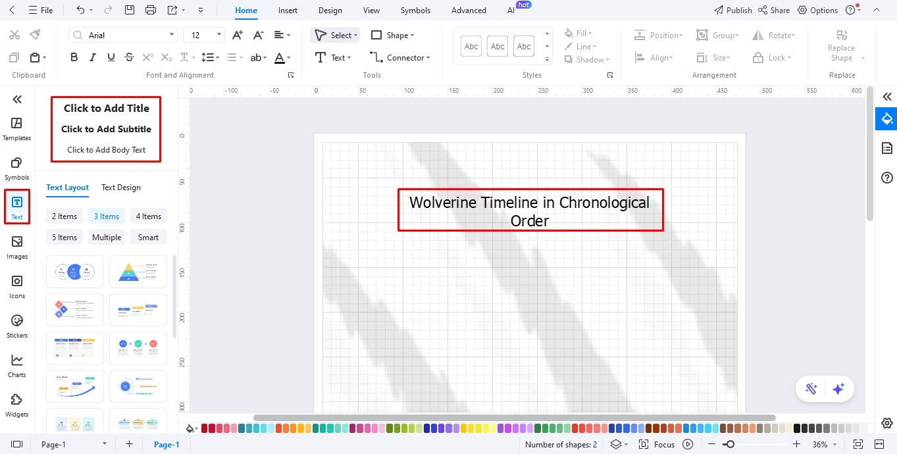
Task: Collapse the left sidebar with double chevron
Action: click(17, 99)
